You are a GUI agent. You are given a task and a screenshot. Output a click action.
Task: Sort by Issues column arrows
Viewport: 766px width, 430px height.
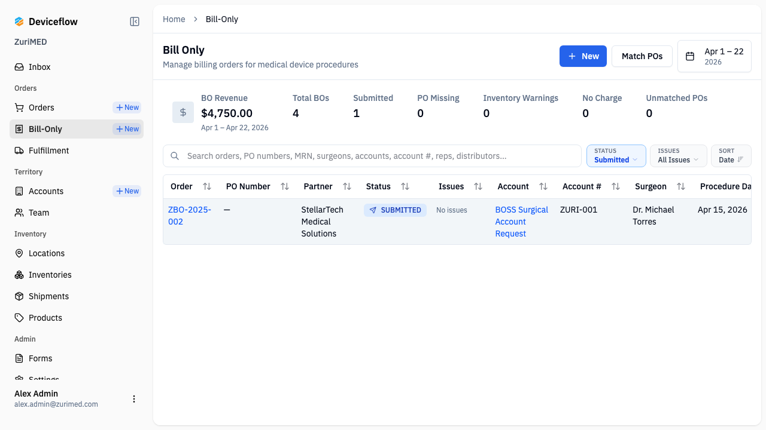point(478,186)
